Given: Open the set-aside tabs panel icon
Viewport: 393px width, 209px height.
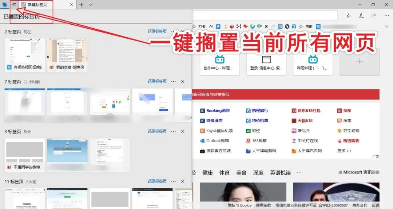Looking at the screenshot, I should [x=4, y=4].
